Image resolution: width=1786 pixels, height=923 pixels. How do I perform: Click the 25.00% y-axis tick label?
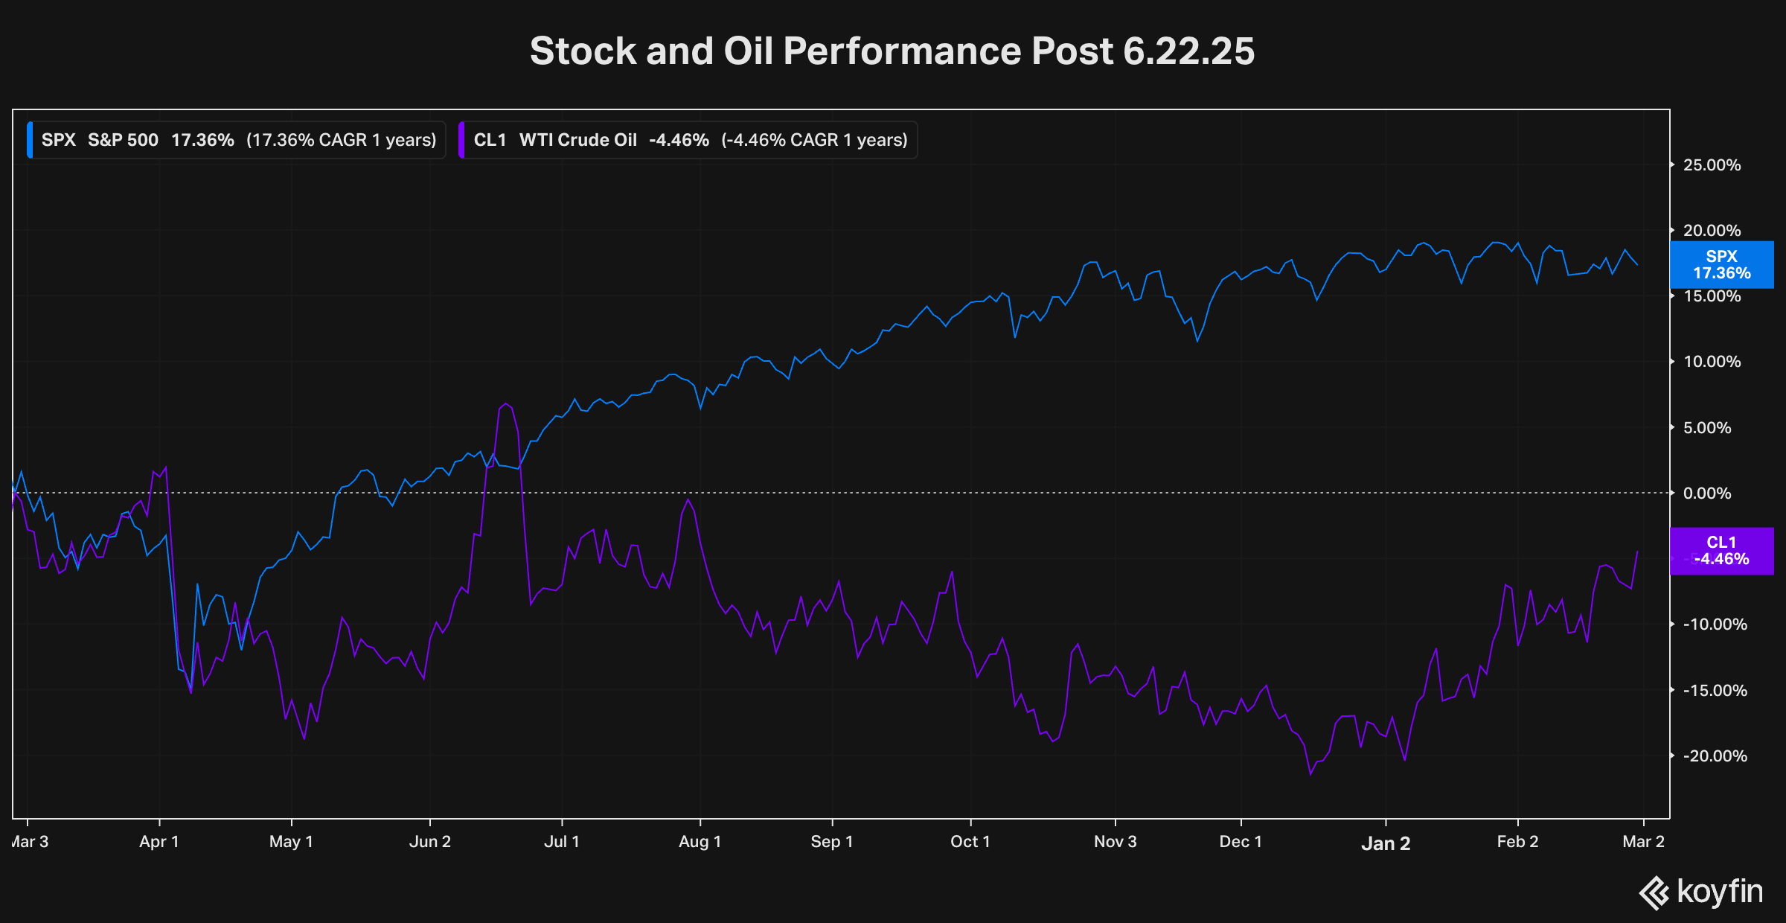(x=1712, y=165)
